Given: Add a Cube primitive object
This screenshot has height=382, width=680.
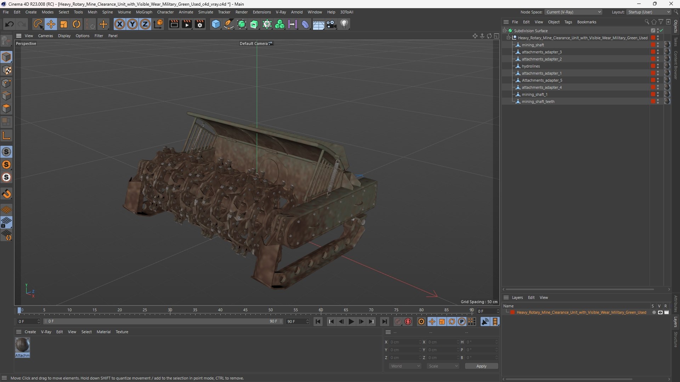Looking at the screenshot, I should (x=216, y=24).
